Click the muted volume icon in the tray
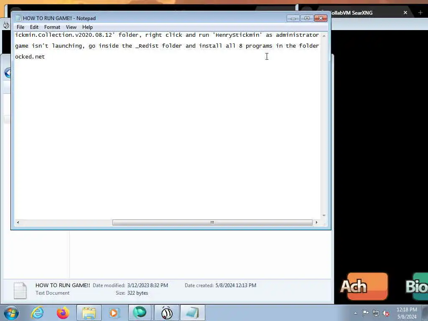 click(386, 313)
